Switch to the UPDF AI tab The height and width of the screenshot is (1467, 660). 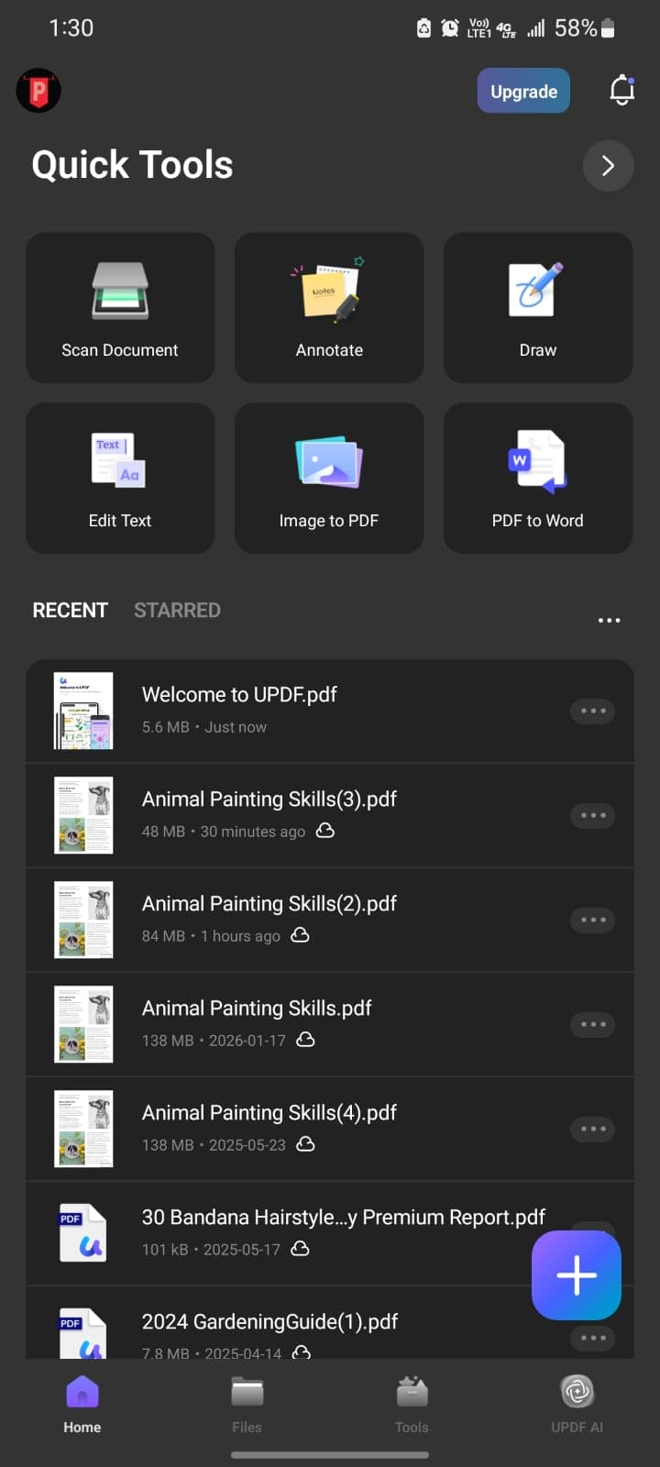click(x=577, y=1404)
